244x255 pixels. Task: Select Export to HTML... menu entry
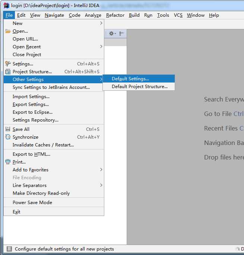pos(54,154)
